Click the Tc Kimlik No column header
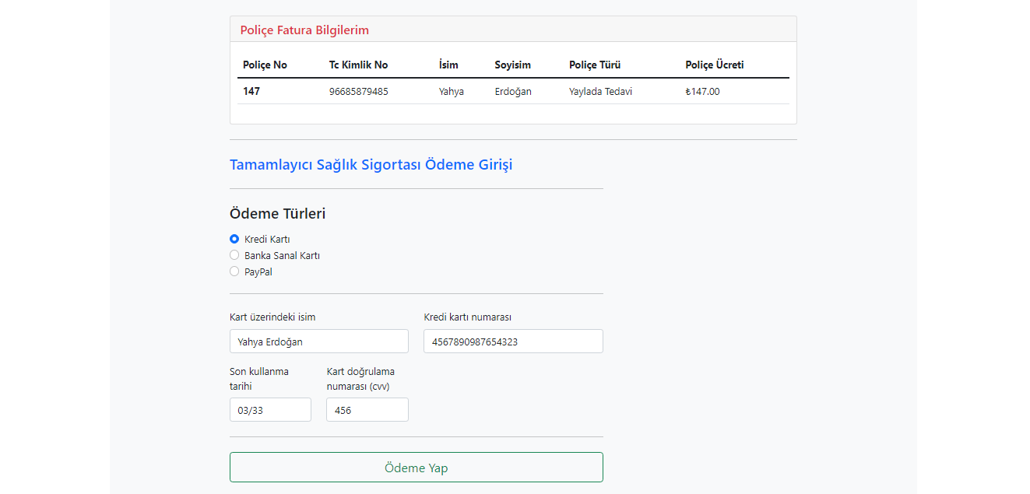 358,65
